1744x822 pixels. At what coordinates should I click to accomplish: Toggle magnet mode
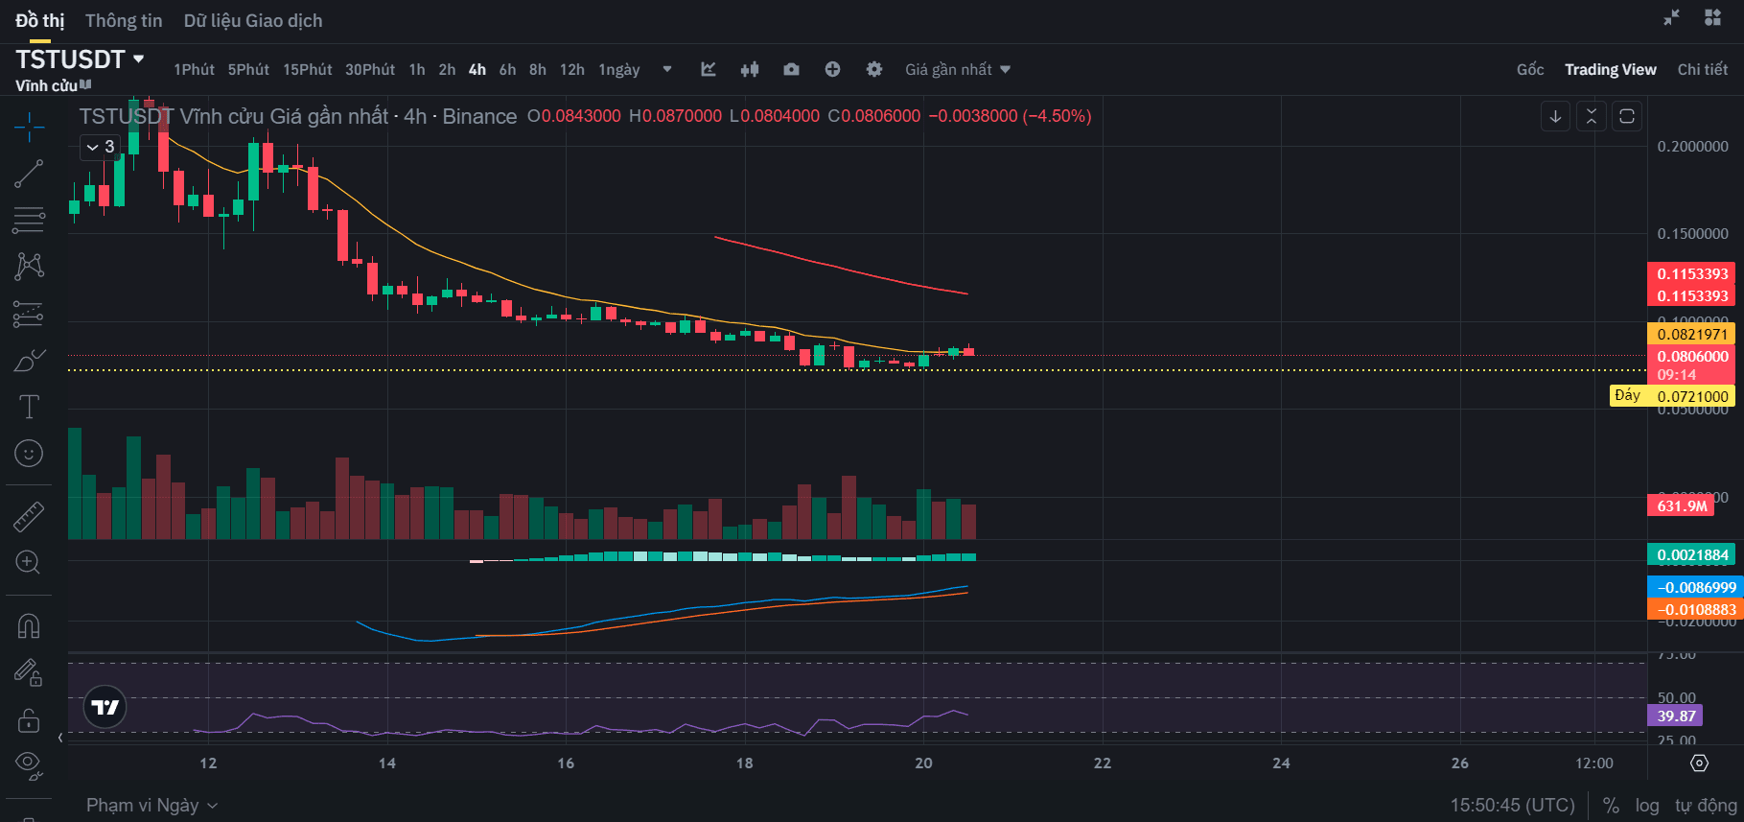29,626
